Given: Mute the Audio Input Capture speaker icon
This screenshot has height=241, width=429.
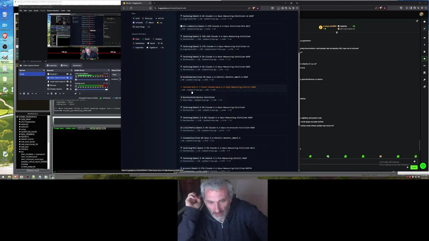Looking at the screenshot, I should coord(76,80).
